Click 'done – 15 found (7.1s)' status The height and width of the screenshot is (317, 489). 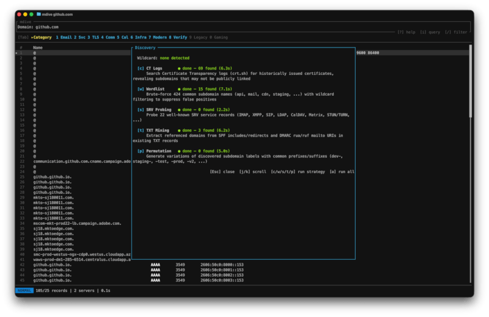tap(207, 89)
